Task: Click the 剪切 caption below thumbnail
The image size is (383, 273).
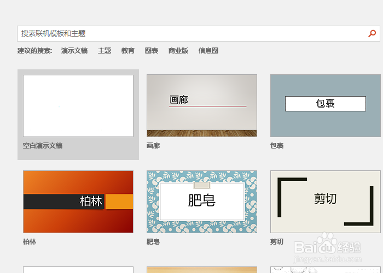Action: [277, 242]
